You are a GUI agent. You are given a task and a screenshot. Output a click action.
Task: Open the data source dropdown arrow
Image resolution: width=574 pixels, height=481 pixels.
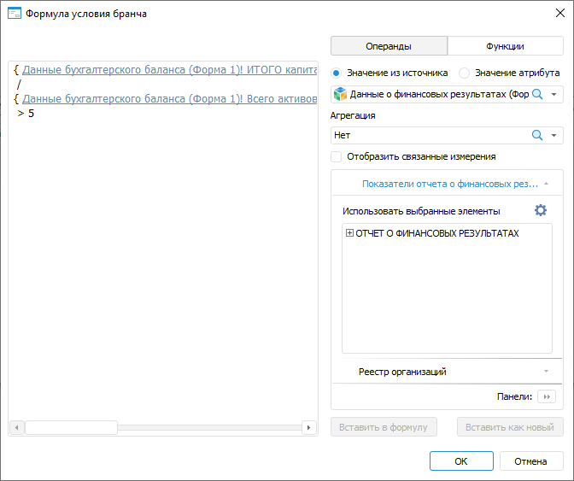(554, 94)
